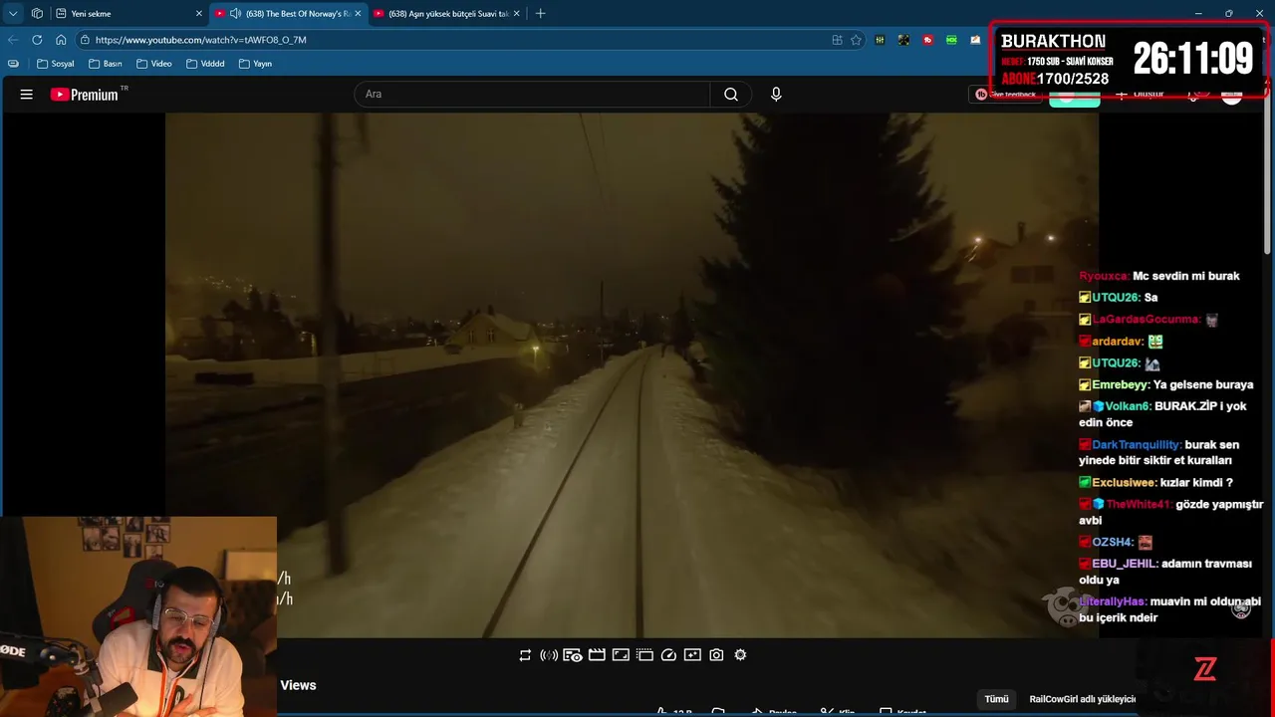Open the picture extension icon in toolbar
Screen dimensions: 1275x717
[x=975, y=40]
